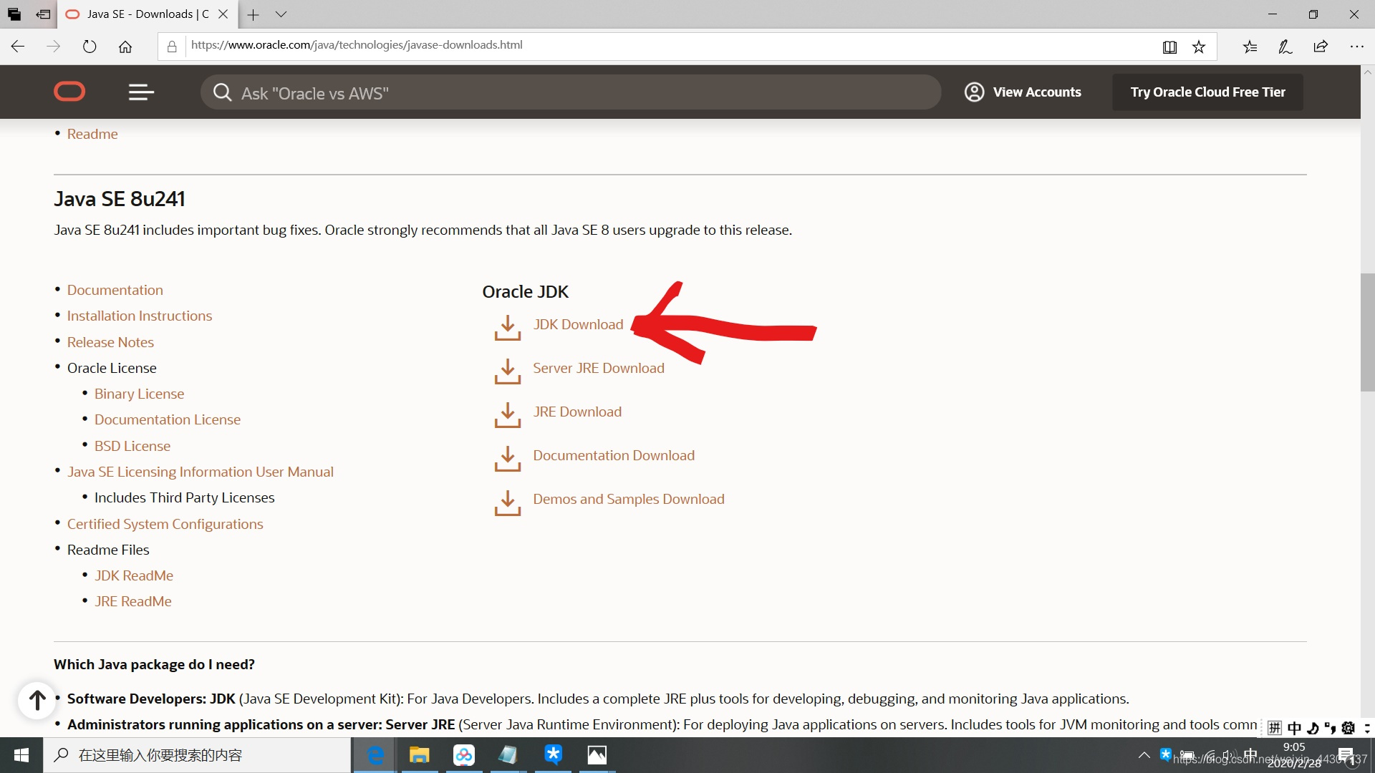Open the Documentation Download link

click(x=614, y=455)
